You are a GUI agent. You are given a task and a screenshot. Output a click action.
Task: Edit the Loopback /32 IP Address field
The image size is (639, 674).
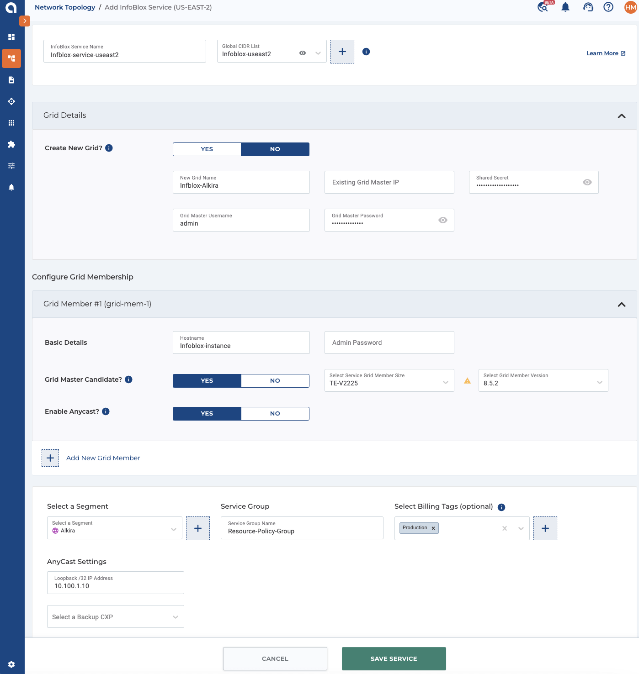[x=116, y=583]
